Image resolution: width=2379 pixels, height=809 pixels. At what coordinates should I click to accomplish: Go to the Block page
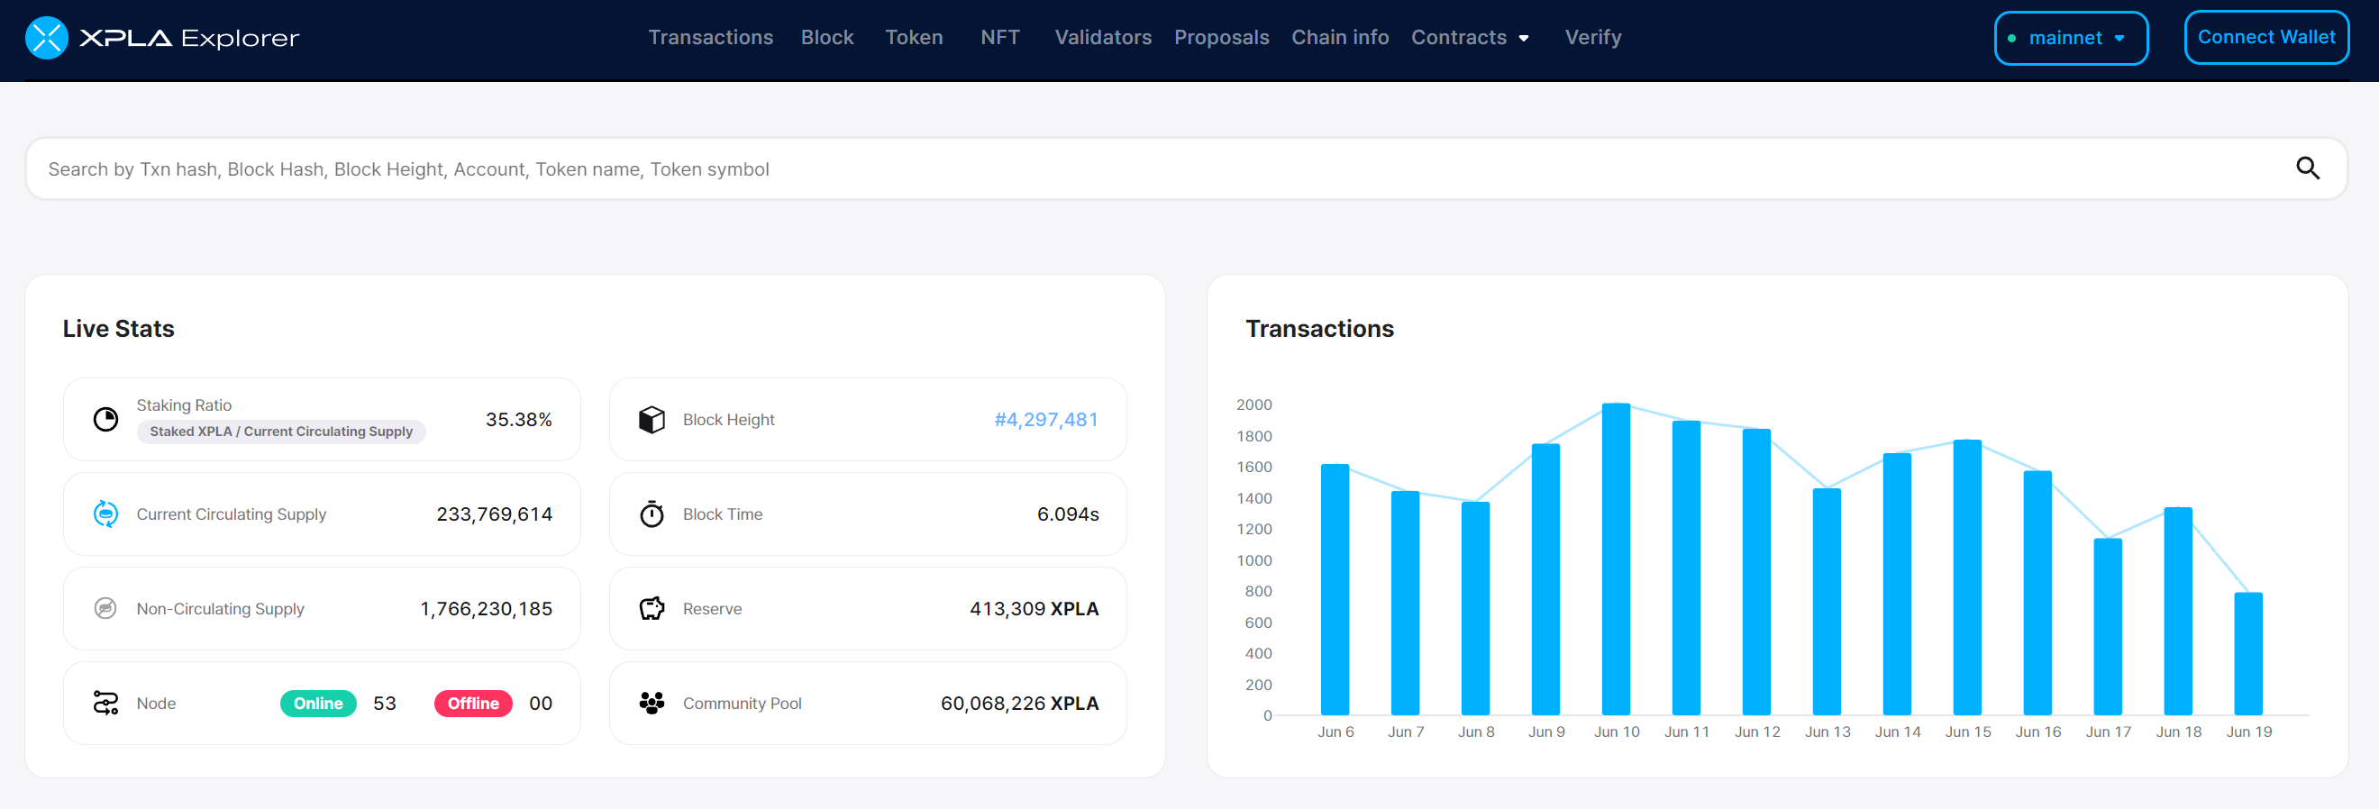[x=826, y=38]
